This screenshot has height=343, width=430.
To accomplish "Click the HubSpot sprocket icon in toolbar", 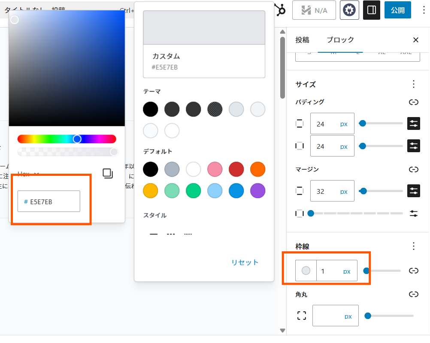I will [x=281, y=10].
